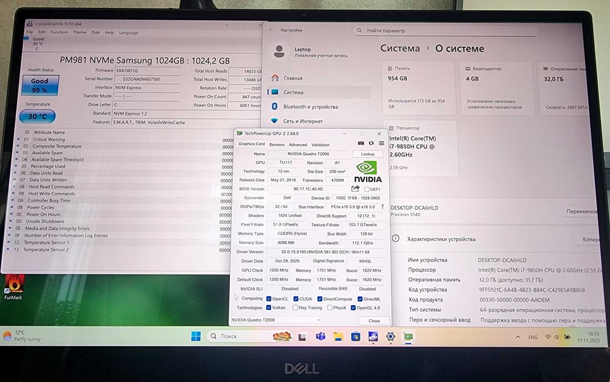610x382 pixels.
Task: Open the CrystalDiskInfo Function menu
Action: pyautogui.click(x=59, y=32)
